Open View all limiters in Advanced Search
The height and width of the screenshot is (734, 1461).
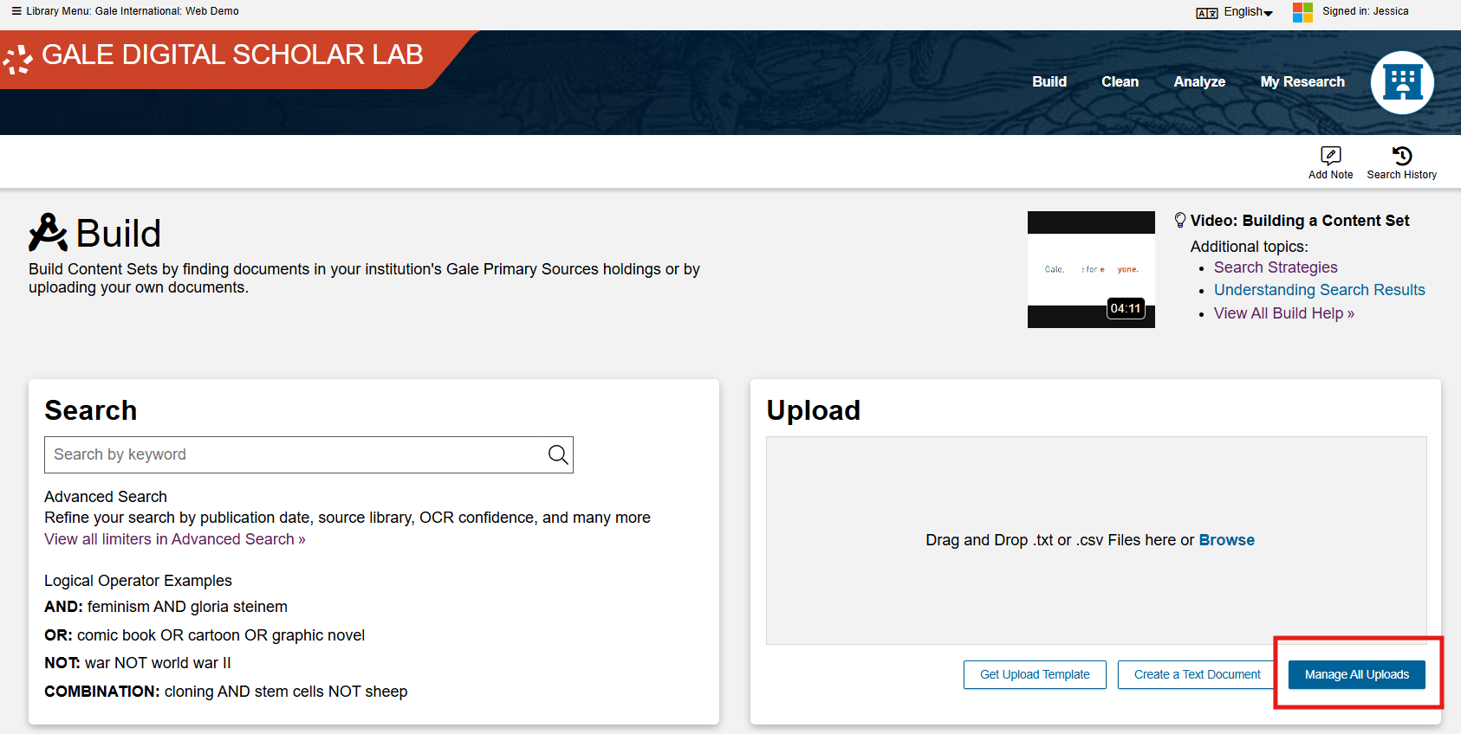coord(174,539)
